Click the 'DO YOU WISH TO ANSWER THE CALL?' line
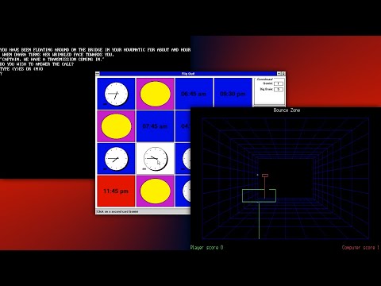381x286 pixels. click(x=37, y=64)
